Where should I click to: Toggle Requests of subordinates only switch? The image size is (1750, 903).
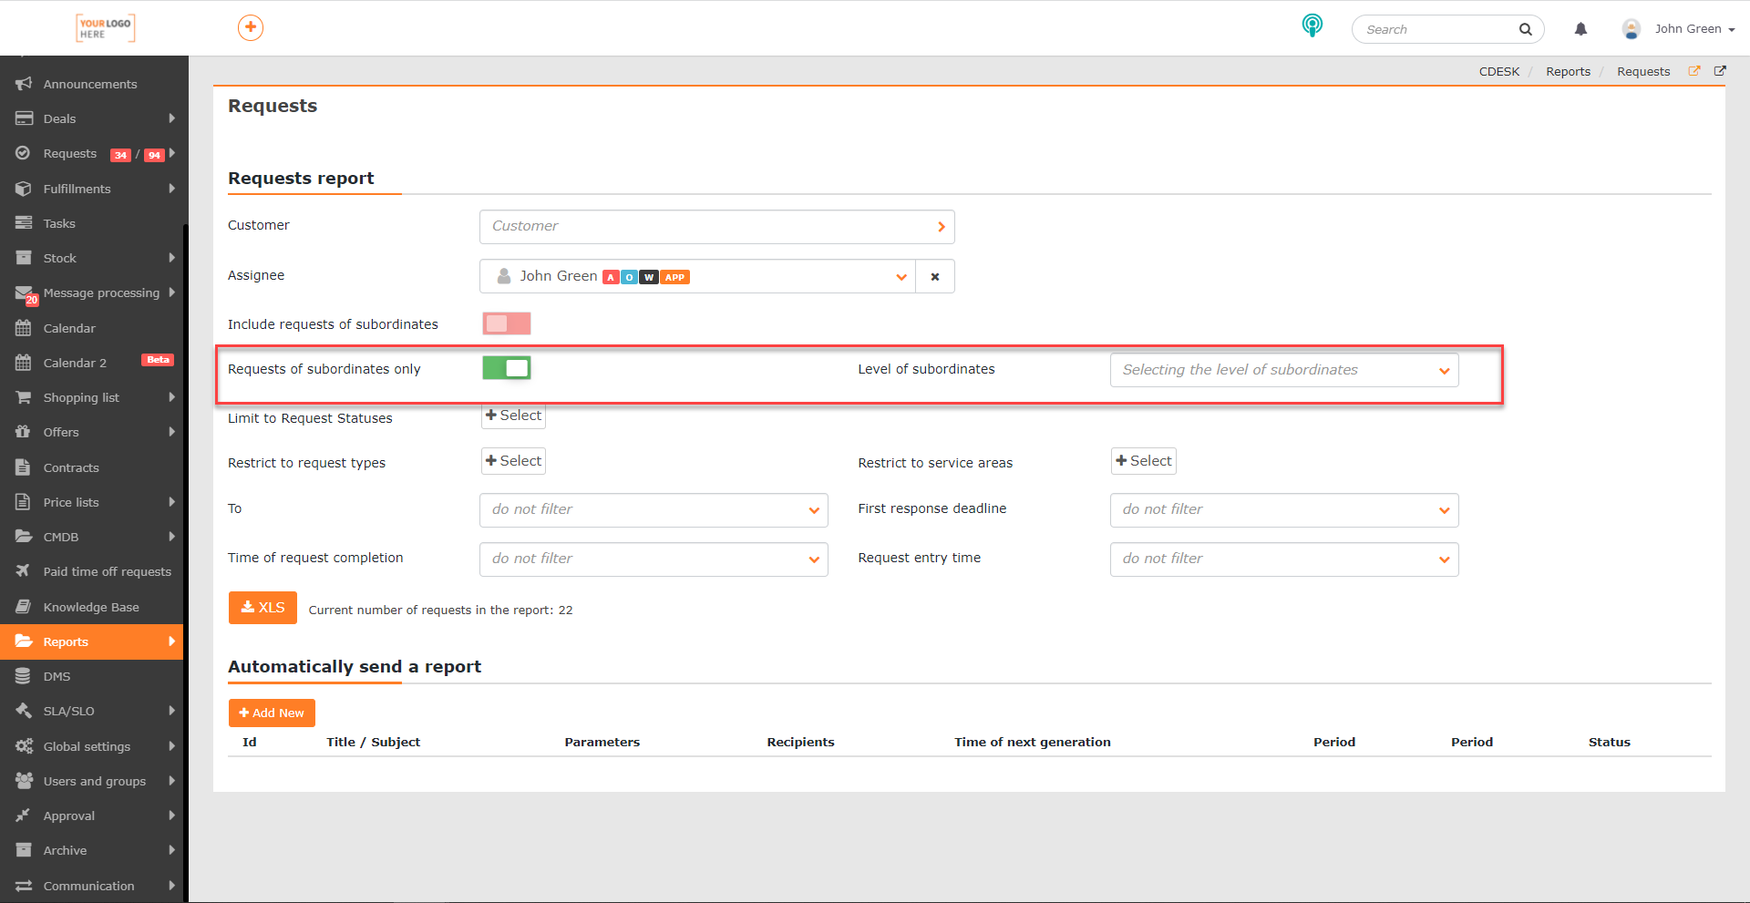click(507, 368)
